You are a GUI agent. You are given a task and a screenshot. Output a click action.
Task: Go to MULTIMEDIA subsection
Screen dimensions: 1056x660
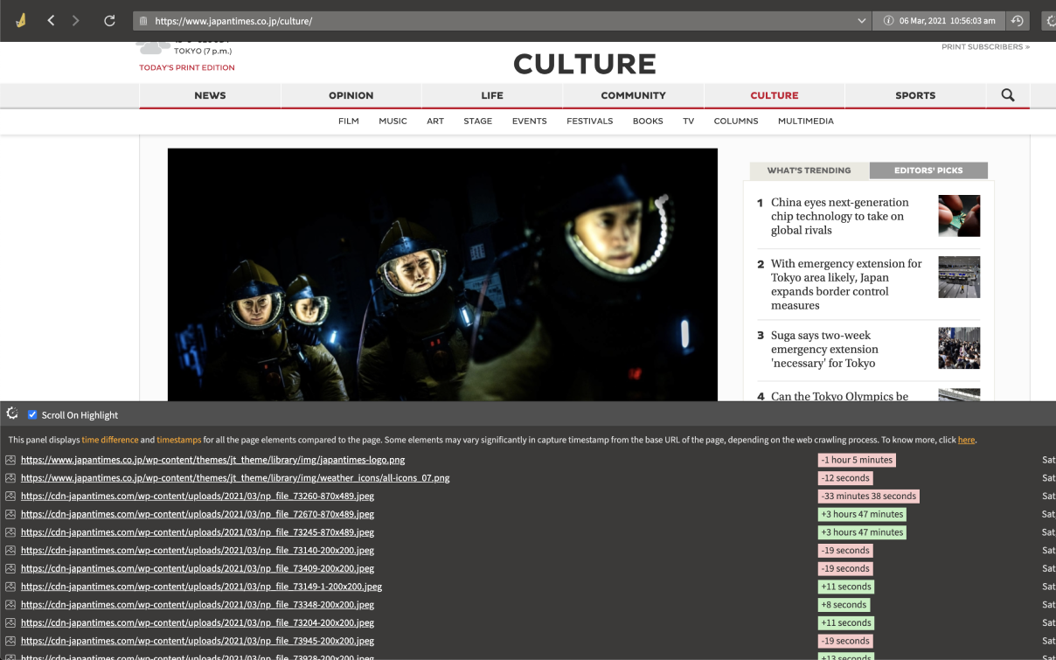pos(806,122)
